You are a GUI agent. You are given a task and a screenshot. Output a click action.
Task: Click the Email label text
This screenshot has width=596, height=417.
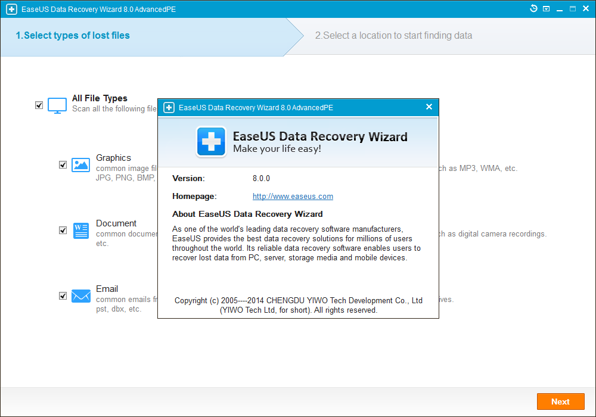107,289
